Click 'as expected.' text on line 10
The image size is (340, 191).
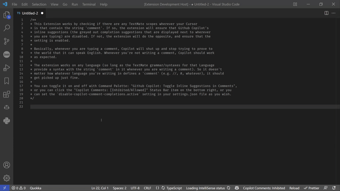(45, 57)
